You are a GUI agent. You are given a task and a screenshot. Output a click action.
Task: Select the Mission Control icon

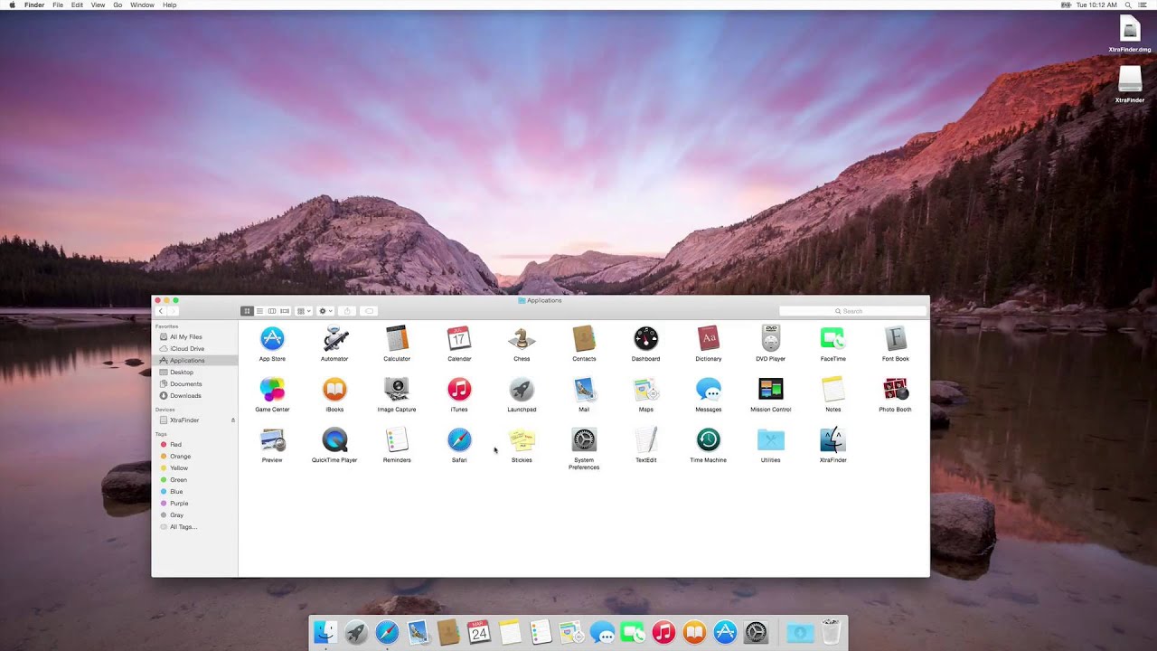click(x=771, y=390)
